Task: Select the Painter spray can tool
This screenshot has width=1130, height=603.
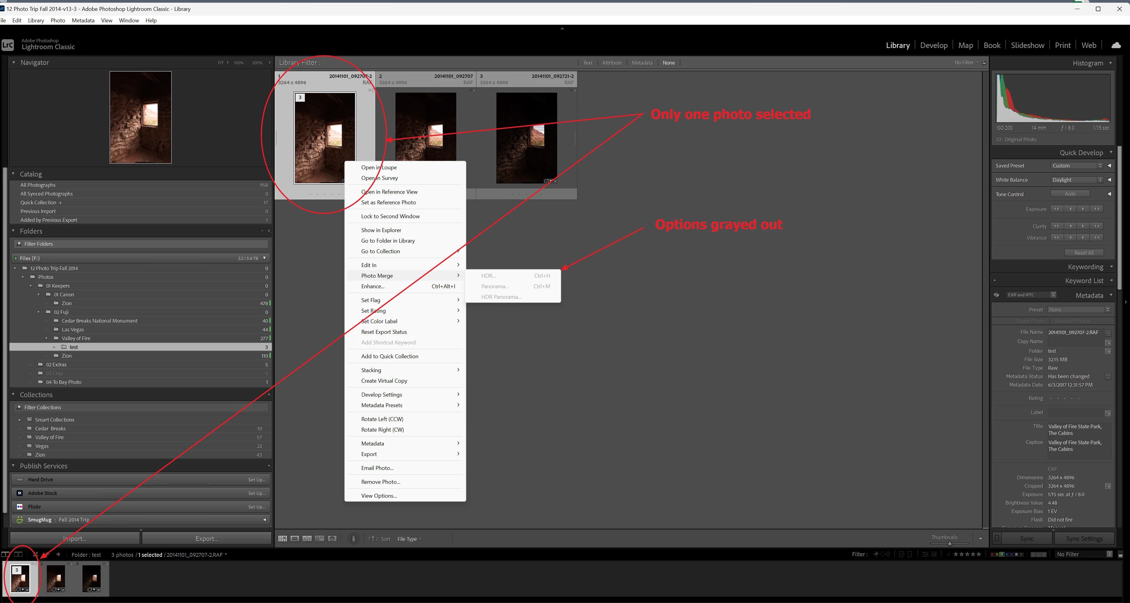Action: pos(354,539)
